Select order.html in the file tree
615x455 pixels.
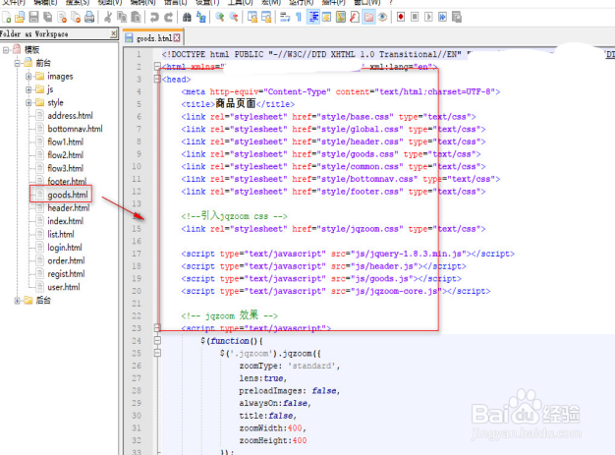[66, 260]
